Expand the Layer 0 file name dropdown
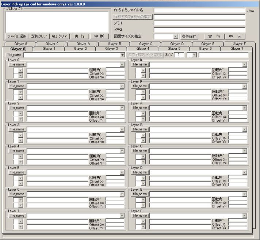 (122, 65)
